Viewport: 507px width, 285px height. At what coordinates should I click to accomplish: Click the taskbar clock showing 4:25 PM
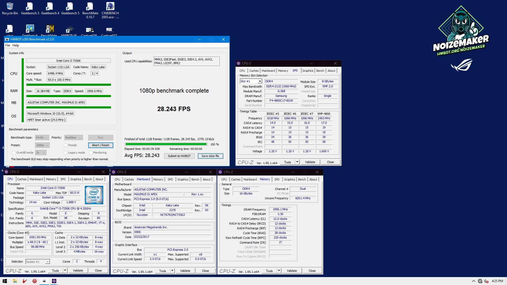[x=497, y=281]
